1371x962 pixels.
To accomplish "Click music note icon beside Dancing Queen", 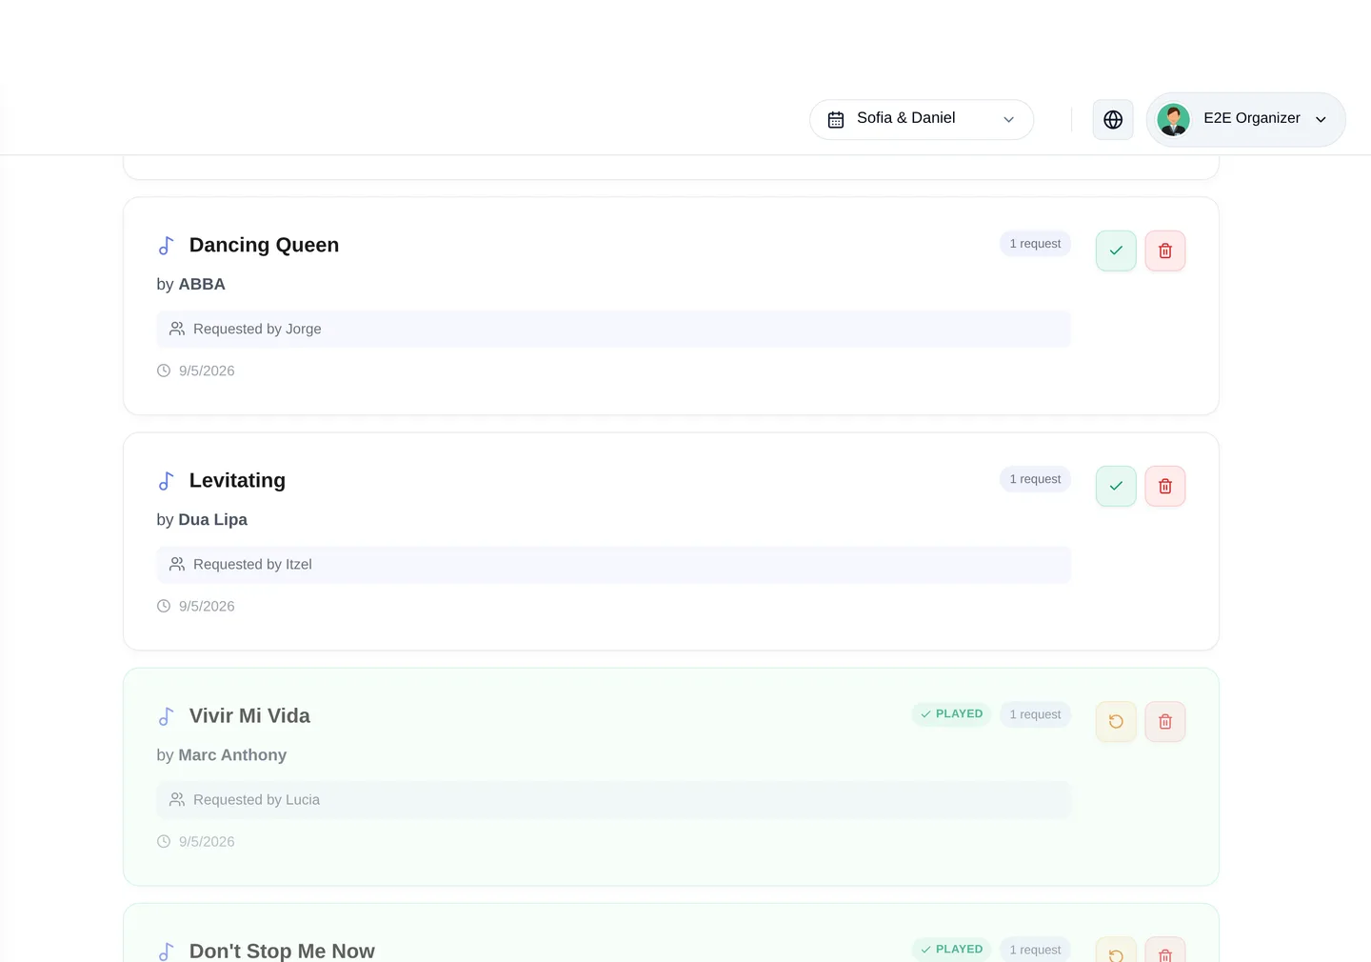I will pyautogui.click(x=166, y=246).
